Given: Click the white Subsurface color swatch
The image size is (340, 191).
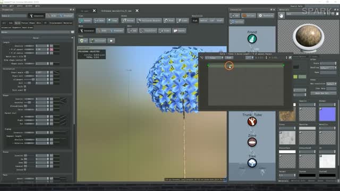Looking at the screenshot, I should click(287, 152).
